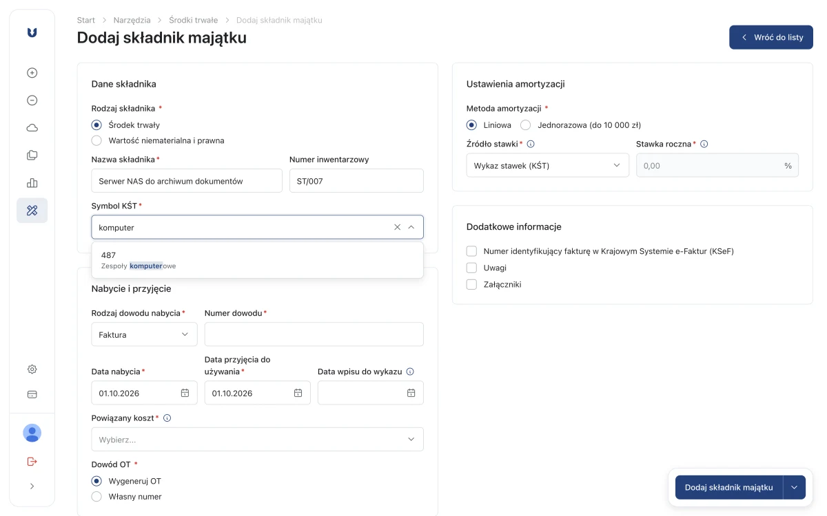Screen dimensions: 827x516
Task: Open the plus circle sidebar icon
Action: point(32,73)
